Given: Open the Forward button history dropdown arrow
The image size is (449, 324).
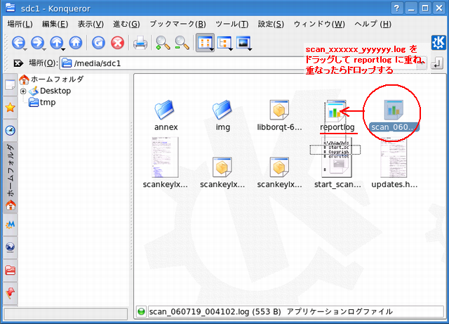Looking at the screenshot, I should point(44,49).
